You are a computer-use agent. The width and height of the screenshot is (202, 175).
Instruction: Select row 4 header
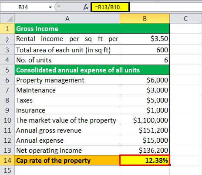[x=7, y=60]
